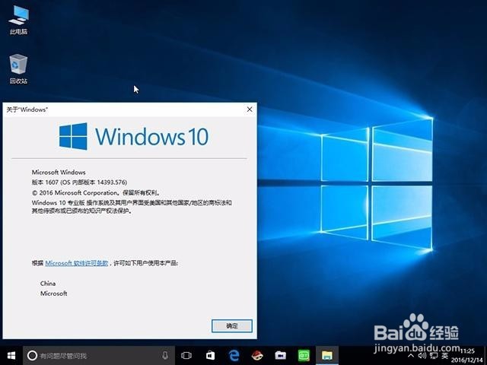The image size is (487, 365).
Task: Click the copyright line 2016 Microsoft Corporation
Action: (x=96, y=192)
